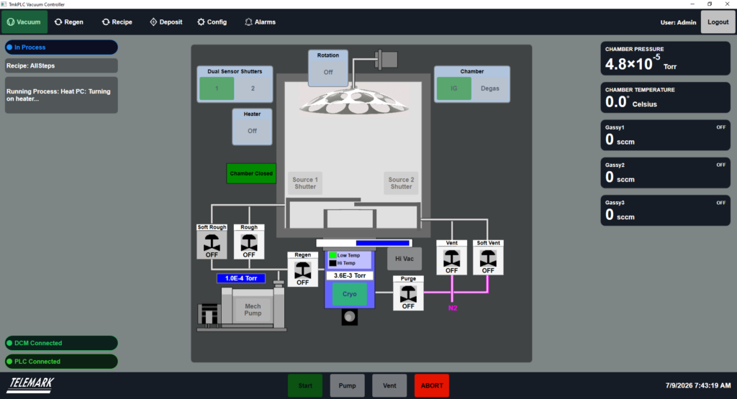737x399 pixels.
Task: Toggle the Cryo pump button
Action: pos(349,294)
